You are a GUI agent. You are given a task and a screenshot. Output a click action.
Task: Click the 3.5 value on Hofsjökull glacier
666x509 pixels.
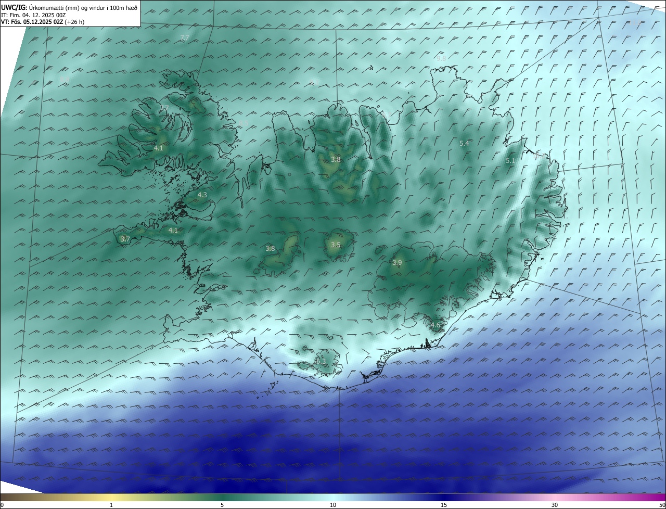tap(336, 245)
